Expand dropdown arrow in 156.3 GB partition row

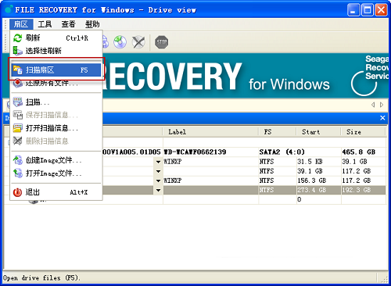coord(158,181)
